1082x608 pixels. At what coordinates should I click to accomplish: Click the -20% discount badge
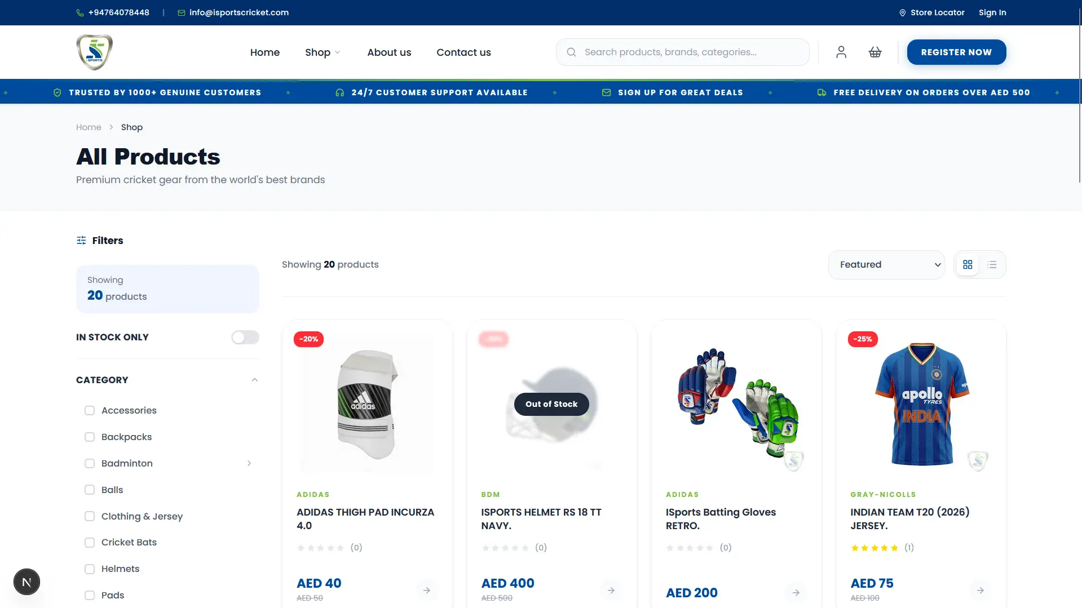pos(308,339)
